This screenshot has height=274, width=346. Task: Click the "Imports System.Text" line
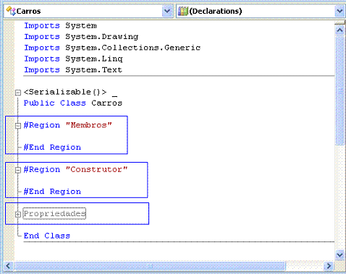(x=73, y=70)
